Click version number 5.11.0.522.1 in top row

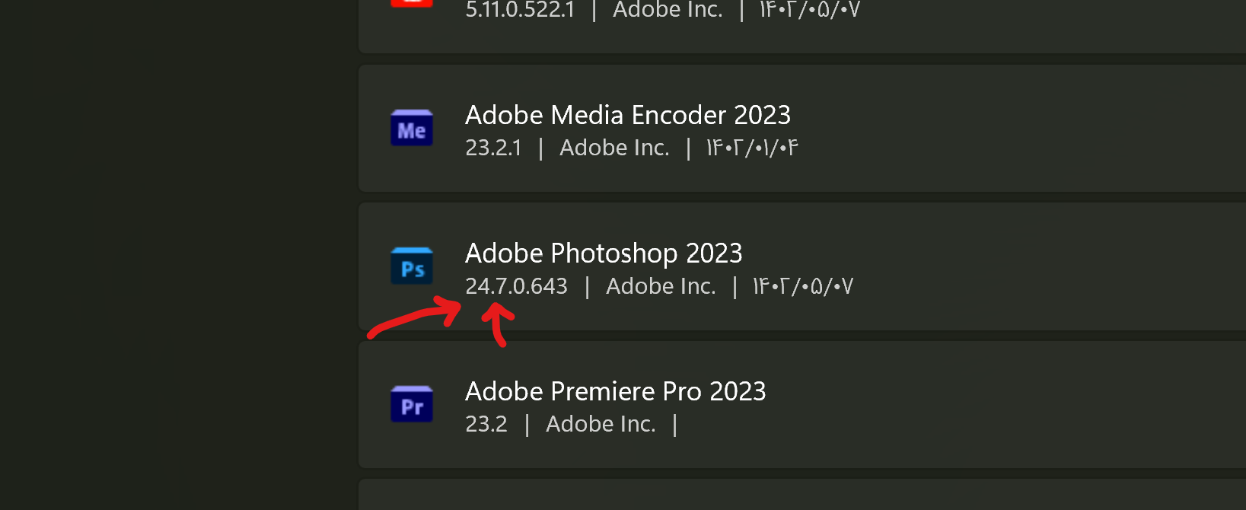(x=520, y=10)
